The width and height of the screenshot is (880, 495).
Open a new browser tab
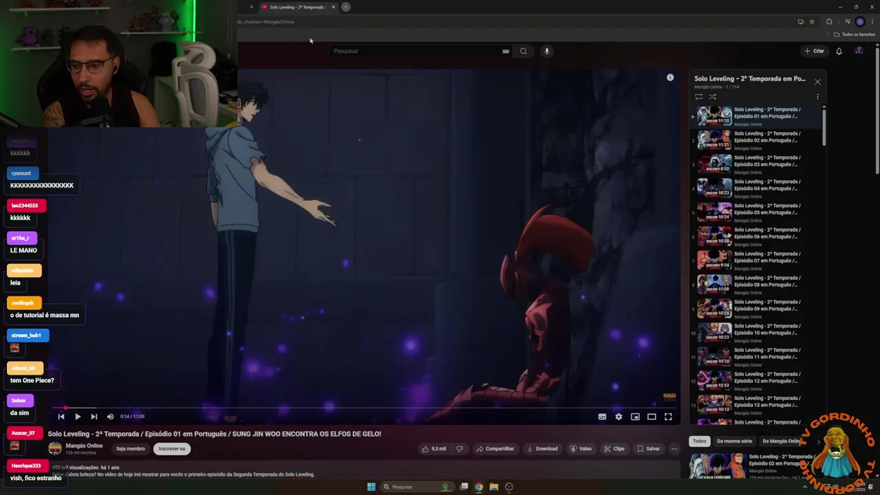[346, 7]
